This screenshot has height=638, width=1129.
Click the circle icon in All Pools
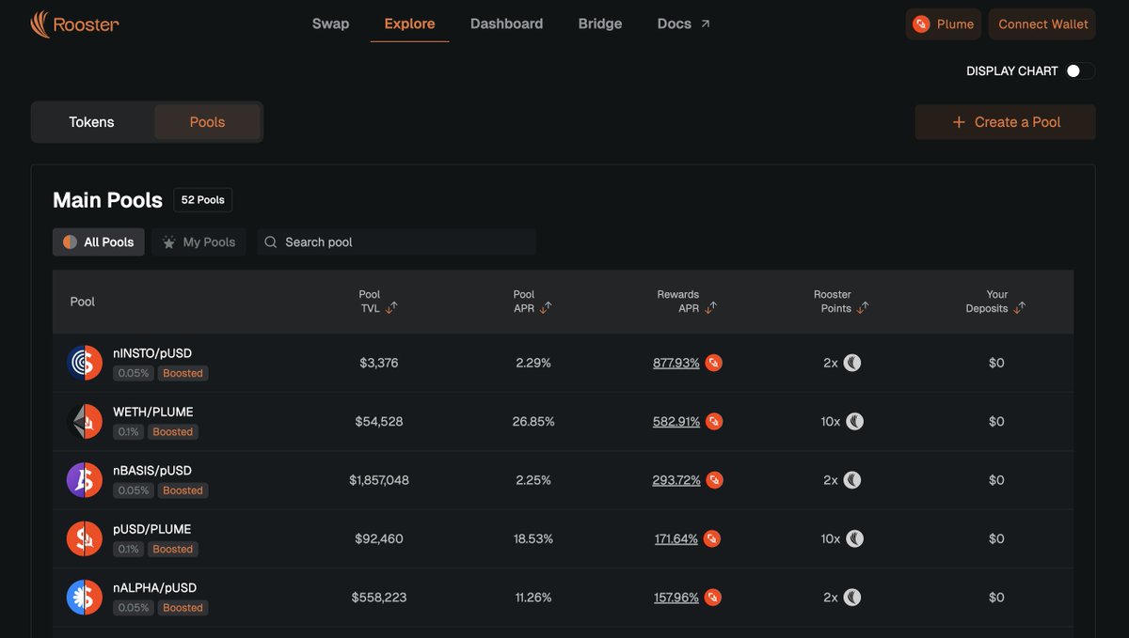[x=70, y=242]
